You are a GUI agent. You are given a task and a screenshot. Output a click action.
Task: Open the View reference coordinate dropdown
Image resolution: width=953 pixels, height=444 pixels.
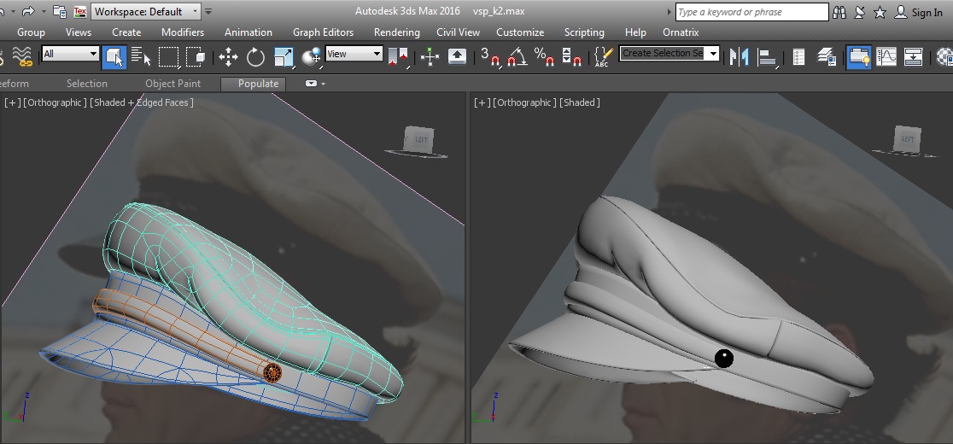click(353, 54)
